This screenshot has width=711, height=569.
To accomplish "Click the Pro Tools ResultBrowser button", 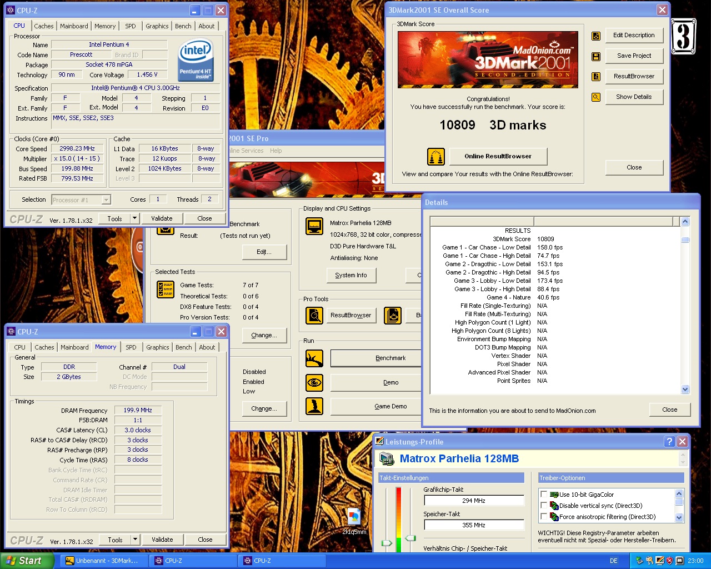I will tap(351, 316).
